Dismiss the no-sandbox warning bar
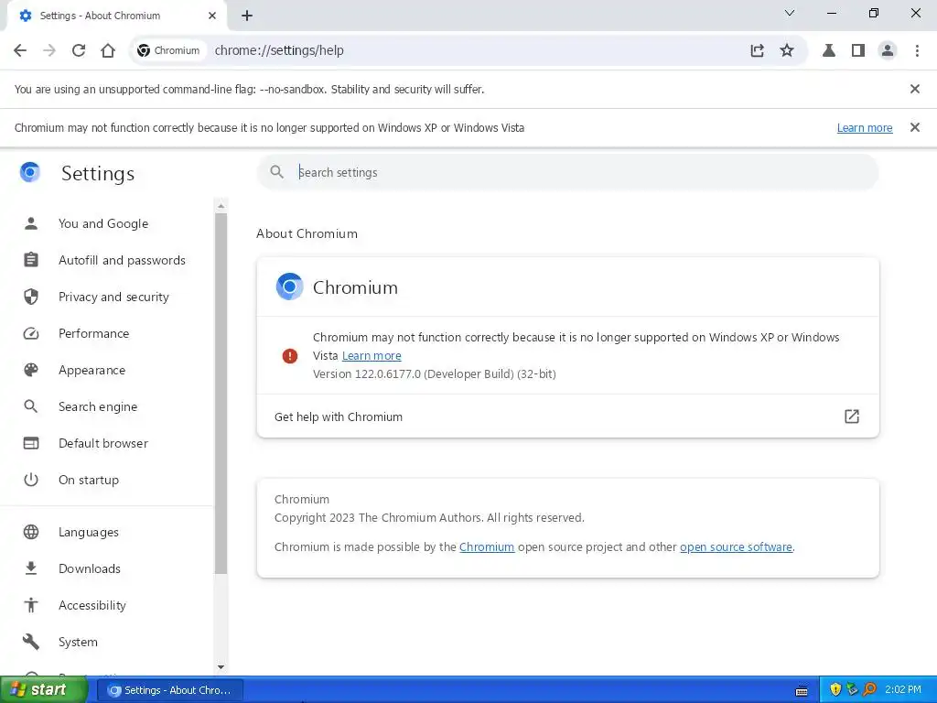Screen dimensions: 937x703 (914, 89)
